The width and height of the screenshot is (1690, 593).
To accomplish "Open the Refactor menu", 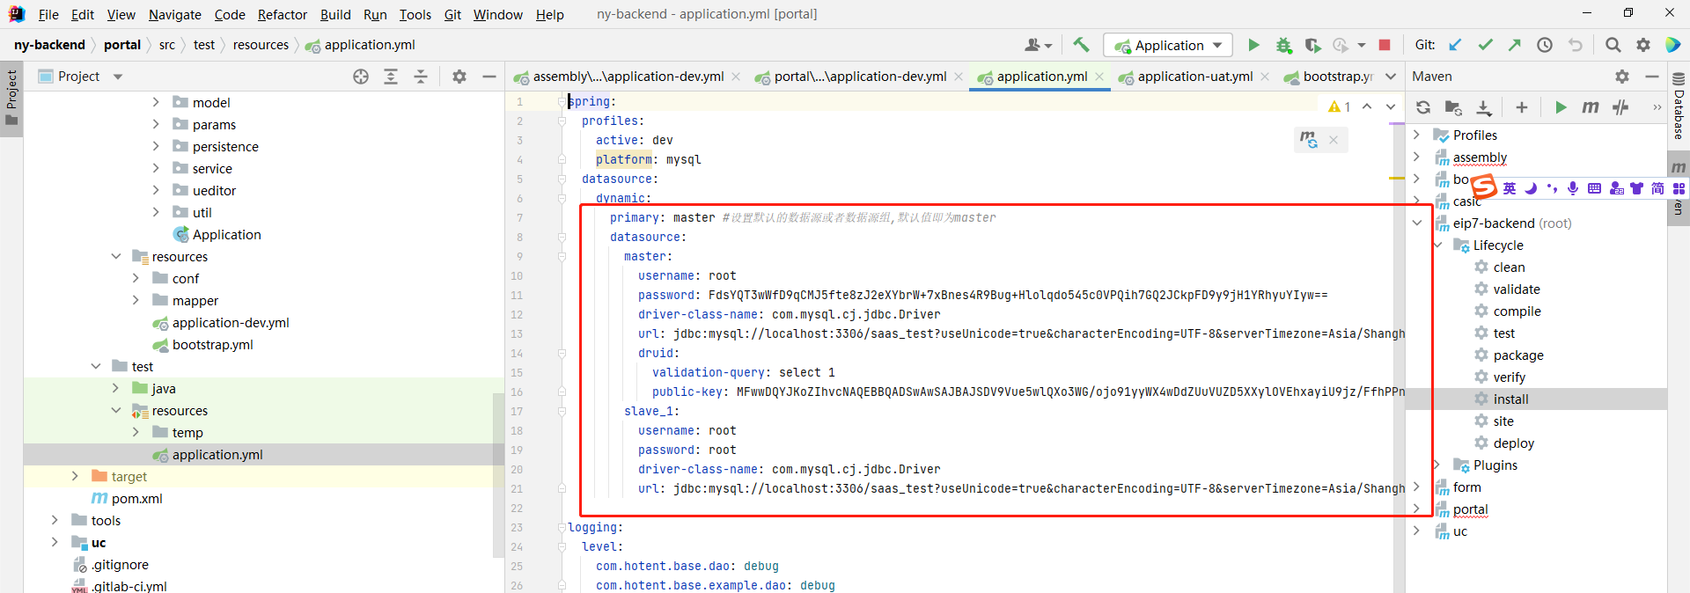I will point(282,14).
